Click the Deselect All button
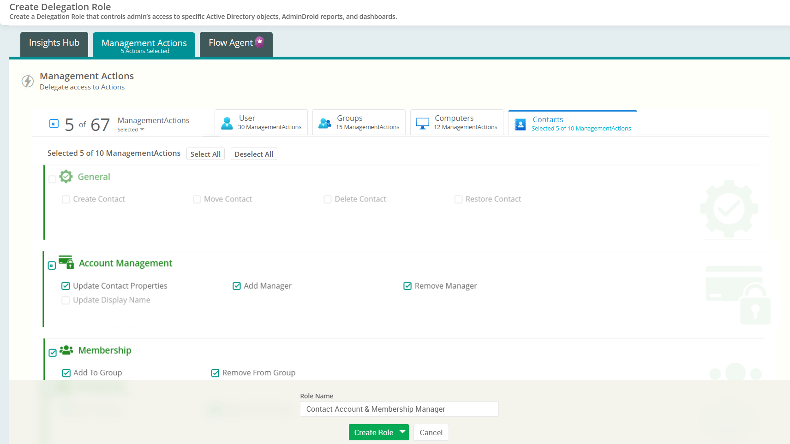 [x=254, y=154]
